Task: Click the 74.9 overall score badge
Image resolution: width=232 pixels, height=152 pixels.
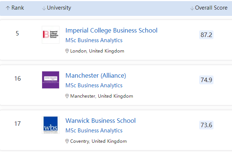Action: (x=206, y=80)
